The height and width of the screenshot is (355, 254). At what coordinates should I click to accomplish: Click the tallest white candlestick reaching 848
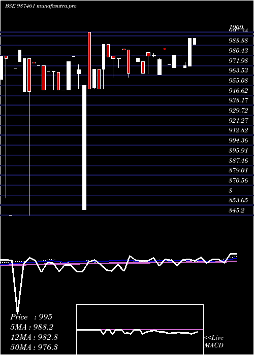pos(84,148)
